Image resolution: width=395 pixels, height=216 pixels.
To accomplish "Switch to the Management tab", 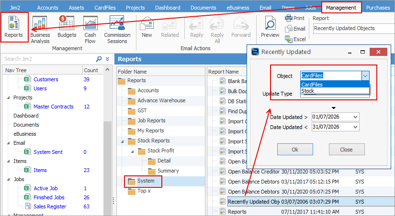I will coord(341,8).
